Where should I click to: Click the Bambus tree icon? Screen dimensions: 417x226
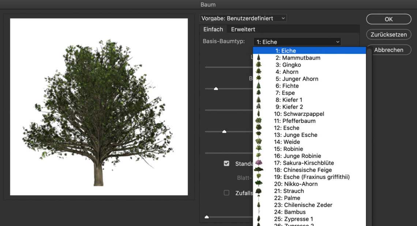[x=259, y=212]
